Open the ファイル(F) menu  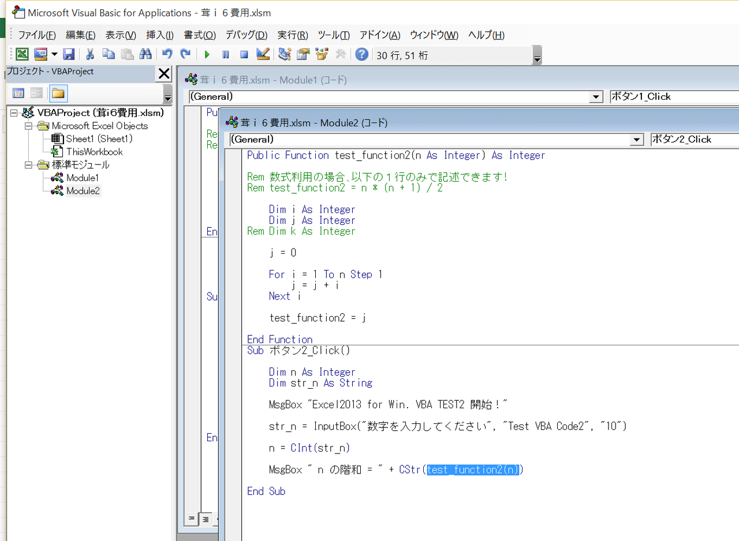point(37,35)
